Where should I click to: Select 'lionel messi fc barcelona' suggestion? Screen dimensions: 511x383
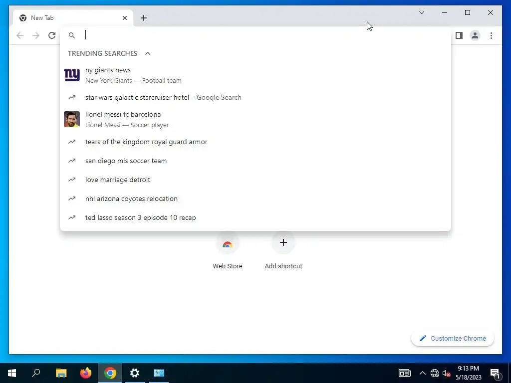(x=255, y=120)
